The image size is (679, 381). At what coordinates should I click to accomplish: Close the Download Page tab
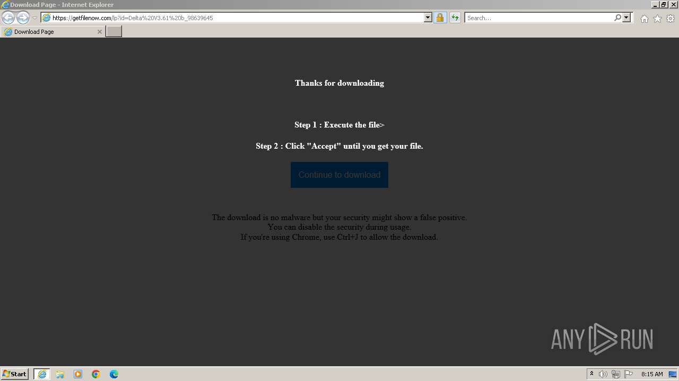[x=99, y=32]
